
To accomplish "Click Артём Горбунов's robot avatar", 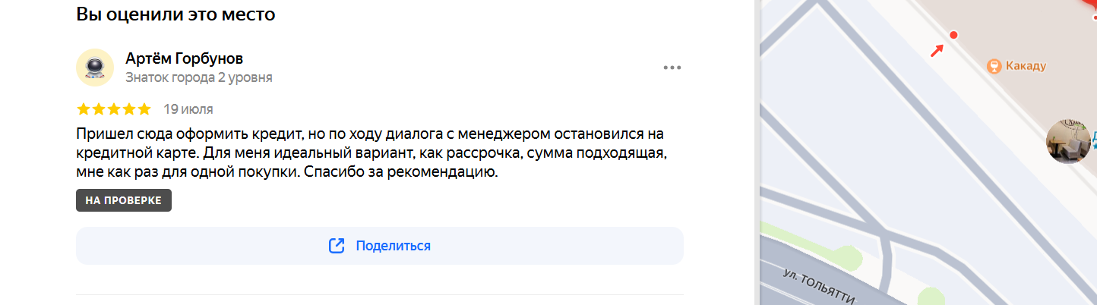I will (95, 68).
